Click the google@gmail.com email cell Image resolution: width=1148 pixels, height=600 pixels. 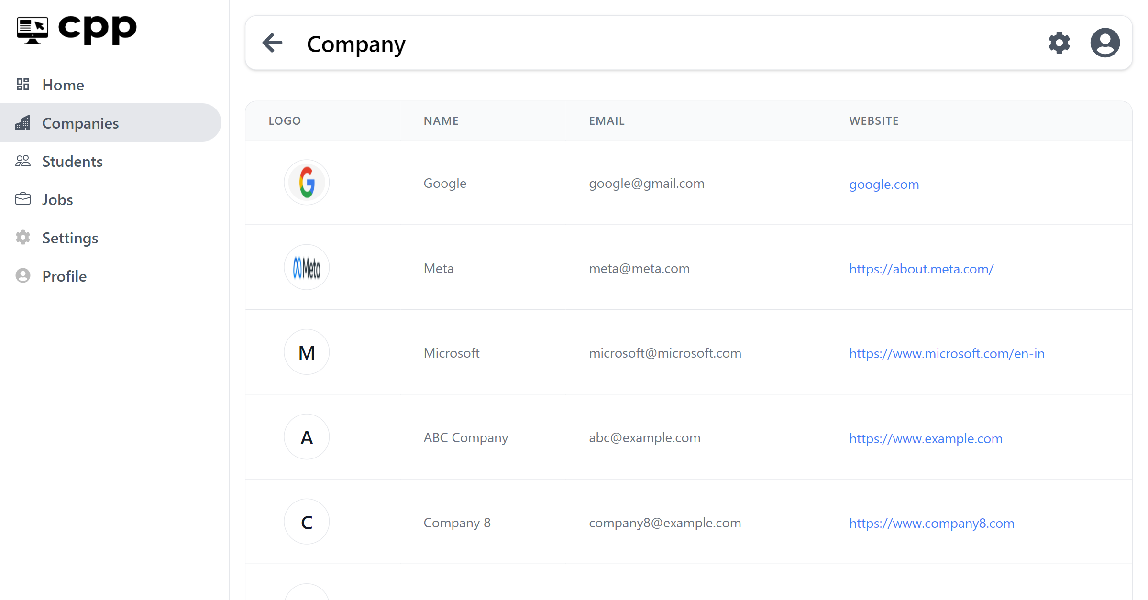click(x=647, y=184)
